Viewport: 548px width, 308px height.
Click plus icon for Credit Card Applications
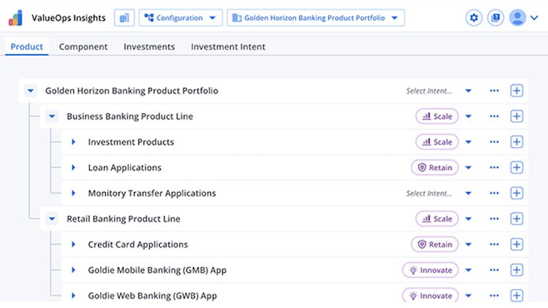pos(517,245)
